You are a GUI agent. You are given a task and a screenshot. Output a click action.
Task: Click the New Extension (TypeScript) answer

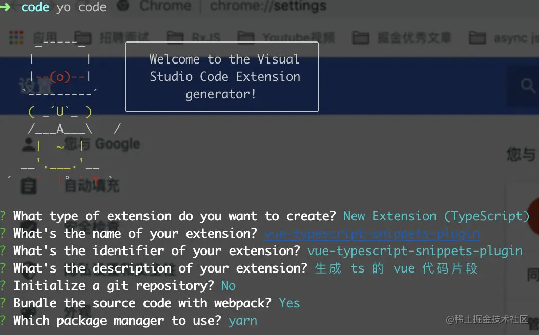[436, 216]
